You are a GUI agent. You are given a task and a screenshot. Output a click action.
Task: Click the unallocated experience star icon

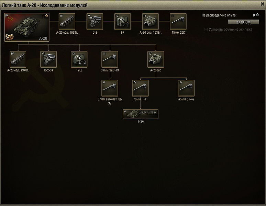(257, 14)
